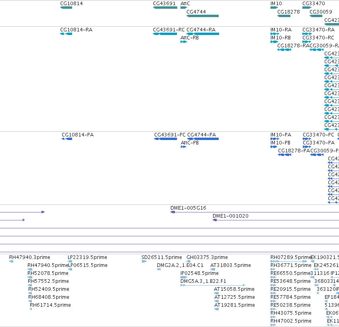Click the CG18278 gene glyph

coord(284,16)
